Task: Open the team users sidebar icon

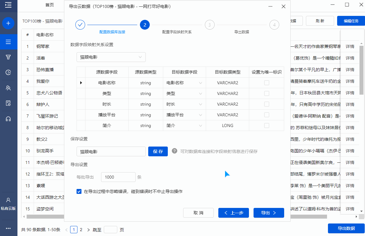Action: pos(8,88)
